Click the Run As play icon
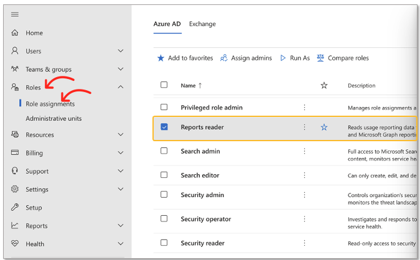The image size is (420, 260). point(283,58)
